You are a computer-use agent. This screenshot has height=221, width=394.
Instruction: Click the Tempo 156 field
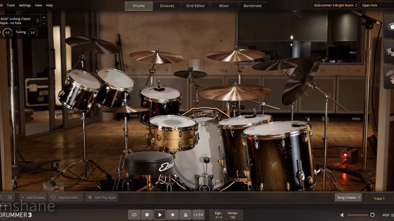pos(233,215)
